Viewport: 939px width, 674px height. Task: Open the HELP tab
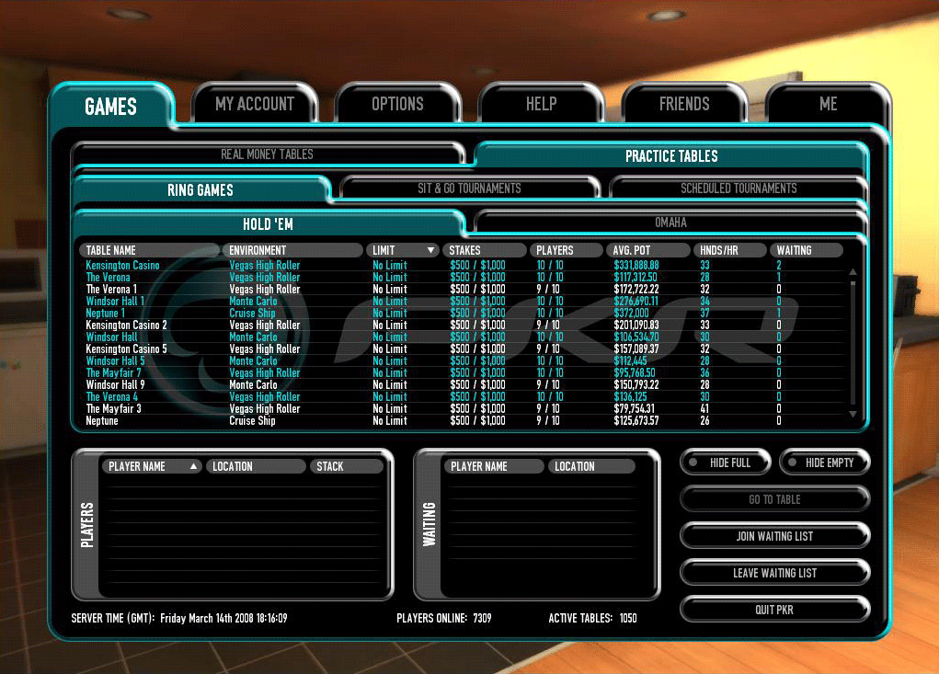click(542, 104)
